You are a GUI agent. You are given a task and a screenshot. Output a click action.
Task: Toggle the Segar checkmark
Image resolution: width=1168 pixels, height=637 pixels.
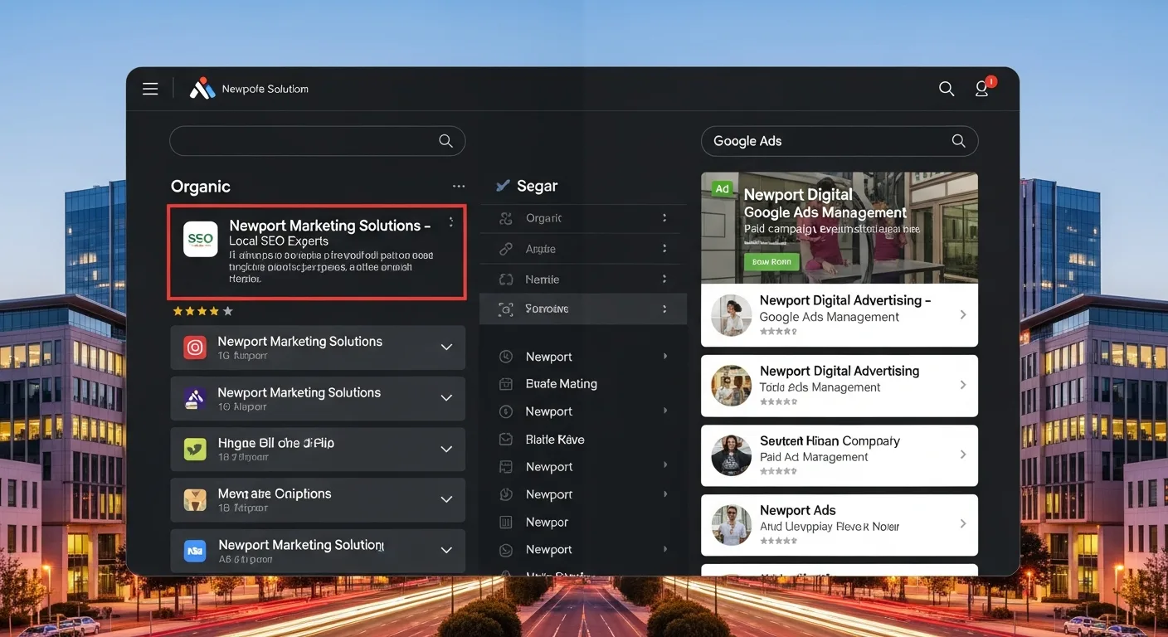(502, 186)
